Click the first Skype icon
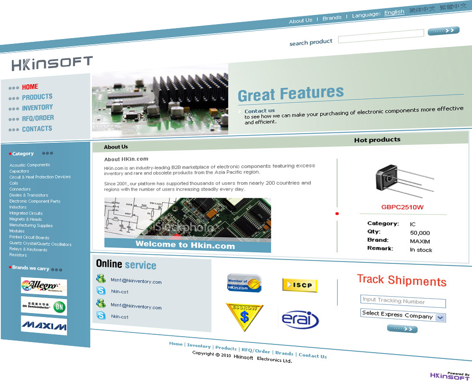This screenshot has height=384, width=472. pos(101,290)
